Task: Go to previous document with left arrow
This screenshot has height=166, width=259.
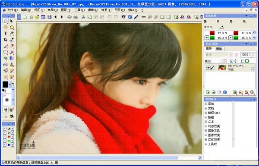Action: point(56,17)
